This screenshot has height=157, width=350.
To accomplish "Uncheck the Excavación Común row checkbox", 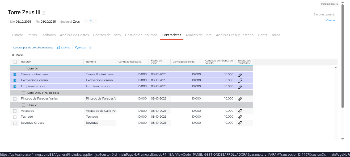I will tap(15, 80).
